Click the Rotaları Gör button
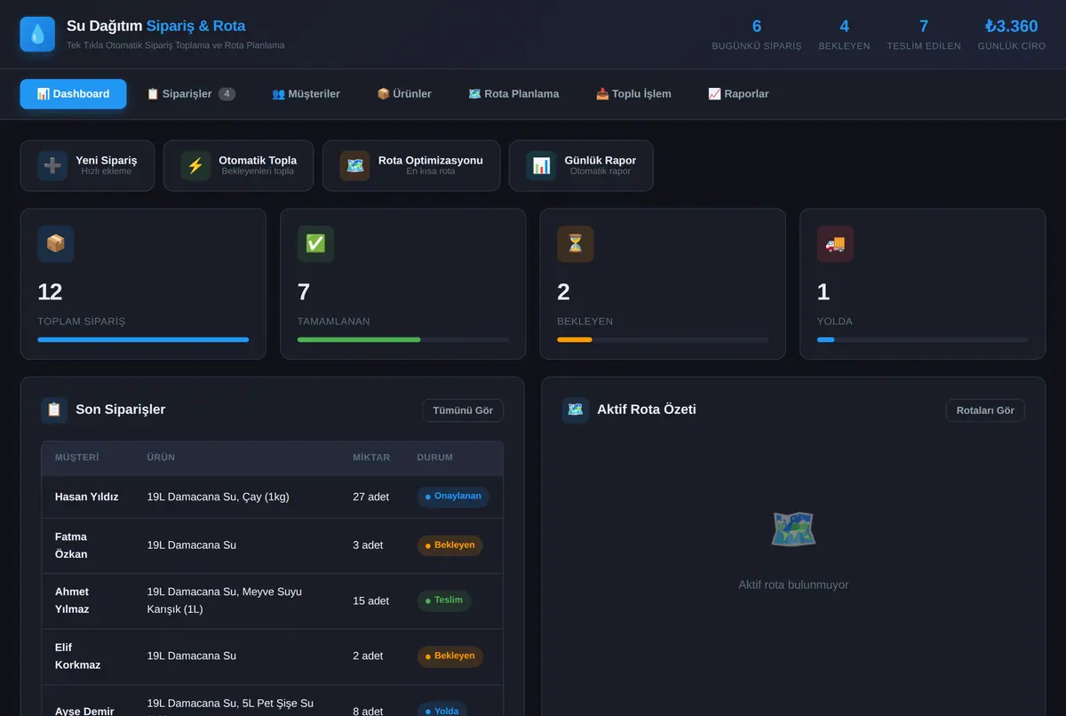 (x=985, y=410)
